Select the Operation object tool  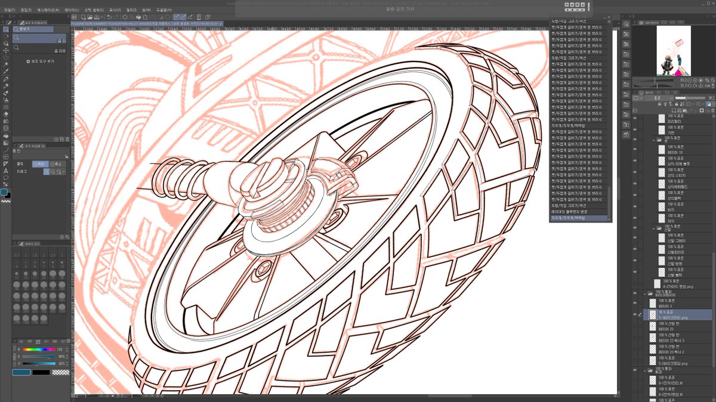(5, 44)
